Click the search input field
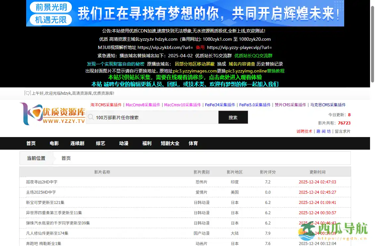 pos(149,117)
